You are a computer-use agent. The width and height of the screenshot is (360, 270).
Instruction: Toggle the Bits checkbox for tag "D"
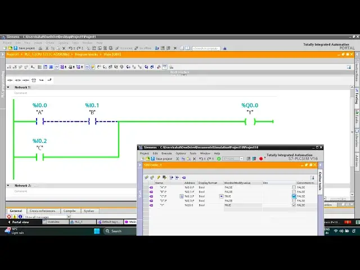294,201
